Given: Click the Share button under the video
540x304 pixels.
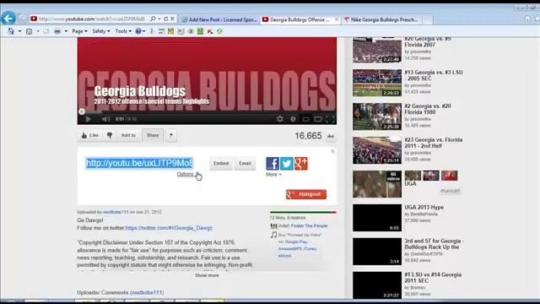Looking at the screenshot, I should (x=153, y=135).
